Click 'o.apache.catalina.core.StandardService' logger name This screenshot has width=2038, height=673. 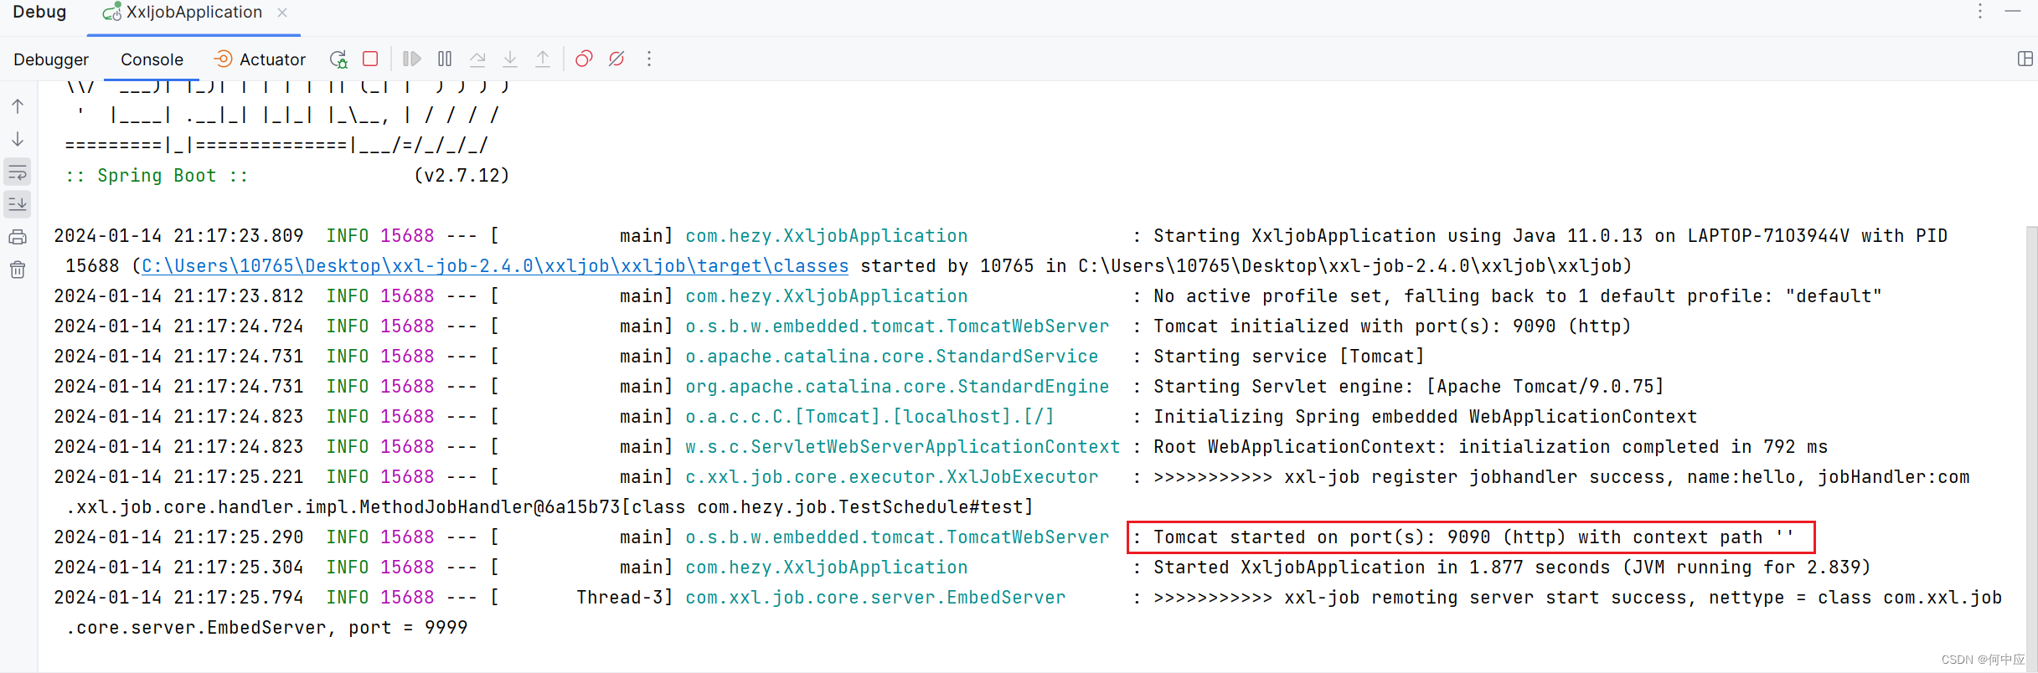pos(892,357)
